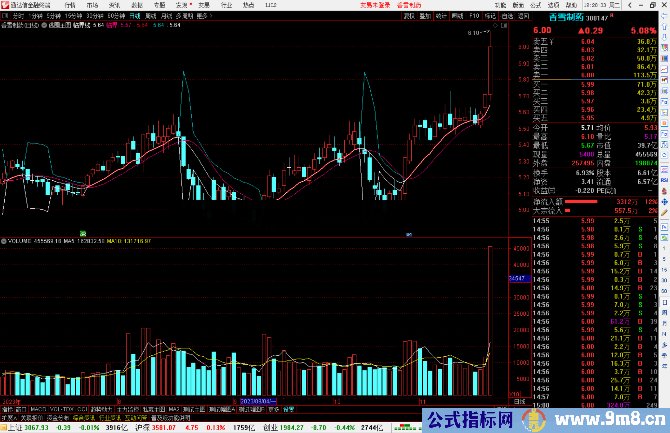Select the 15-minute period in right sidebar
Screen dimensions: 670x433
pos(664,270)
